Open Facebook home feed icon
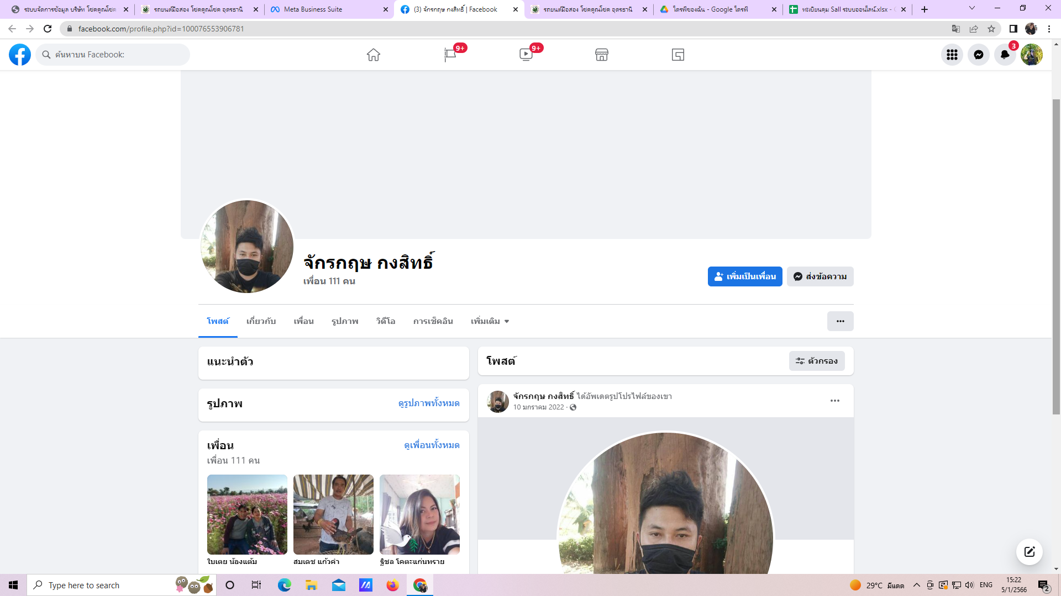Image resolution: width=1061 pixels, height=596 pixels. point(374,55)
